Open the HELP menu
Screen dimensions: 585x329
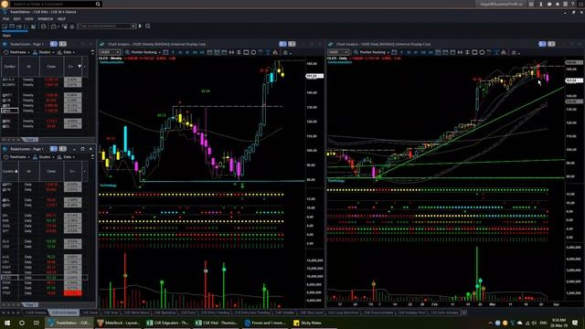pos(61,18)
